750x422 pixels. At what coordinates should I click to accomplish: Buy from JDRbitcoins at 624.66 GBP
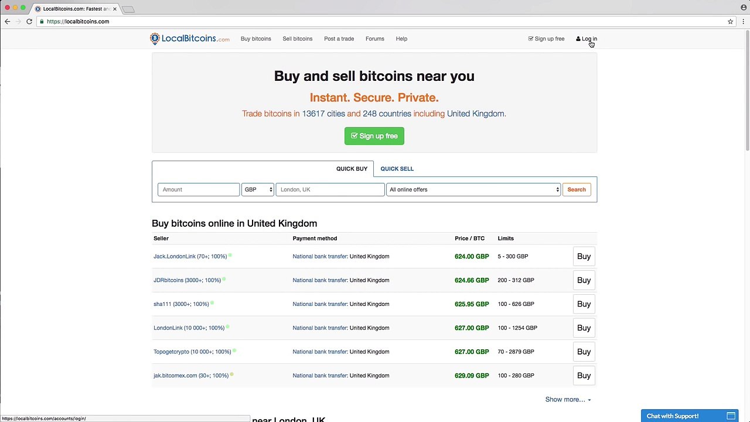tap(584, 280)
